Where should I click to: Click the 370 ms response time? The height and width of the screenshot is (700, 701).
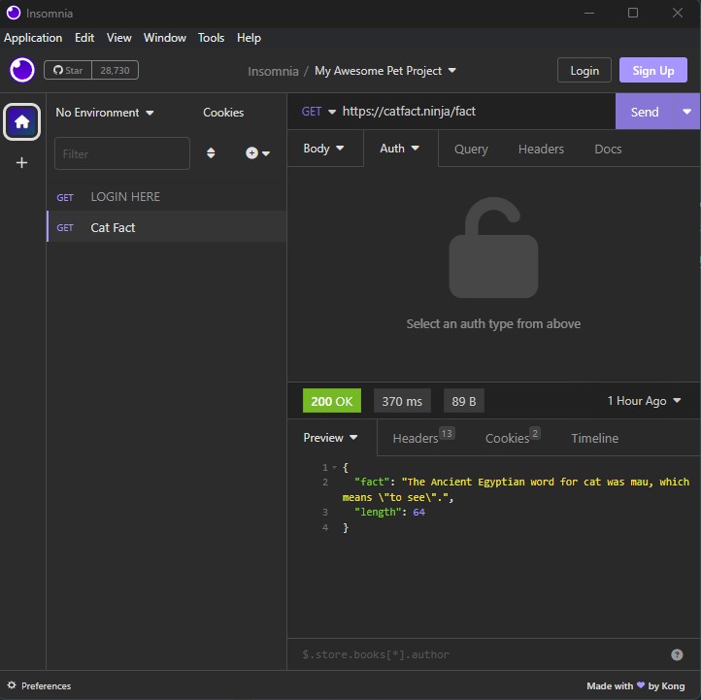coord(402,401)
